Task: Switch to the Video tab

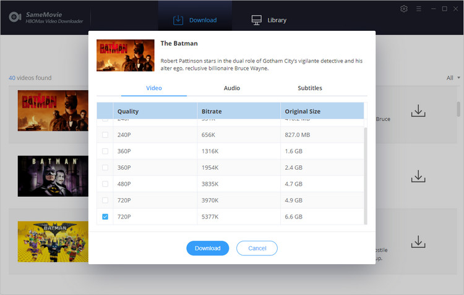Action: click(x=154, y=88)
